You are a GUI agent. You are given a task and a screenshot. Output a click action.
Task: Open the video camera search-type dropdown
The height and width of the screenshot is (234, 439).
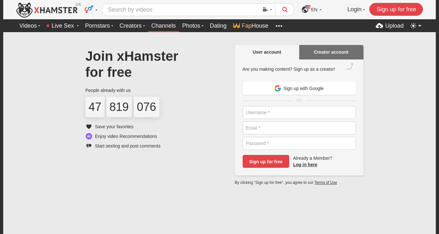click(267, 10)
